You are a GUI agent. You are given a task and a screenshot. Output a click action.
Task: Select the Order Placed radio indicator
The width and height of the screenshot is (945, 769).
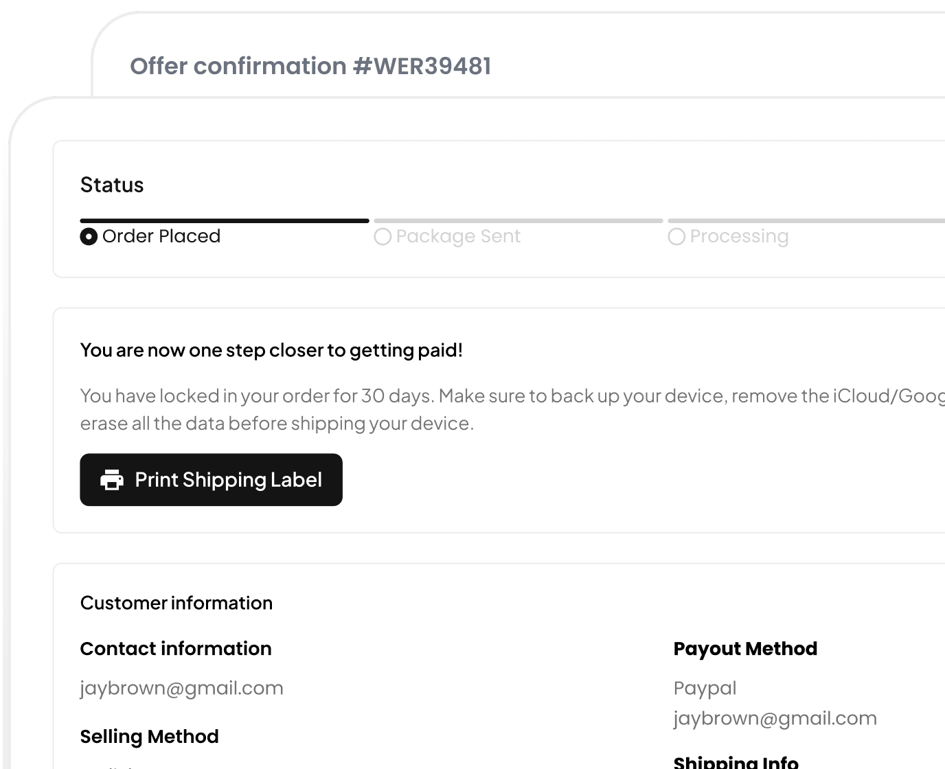[89, 237]
